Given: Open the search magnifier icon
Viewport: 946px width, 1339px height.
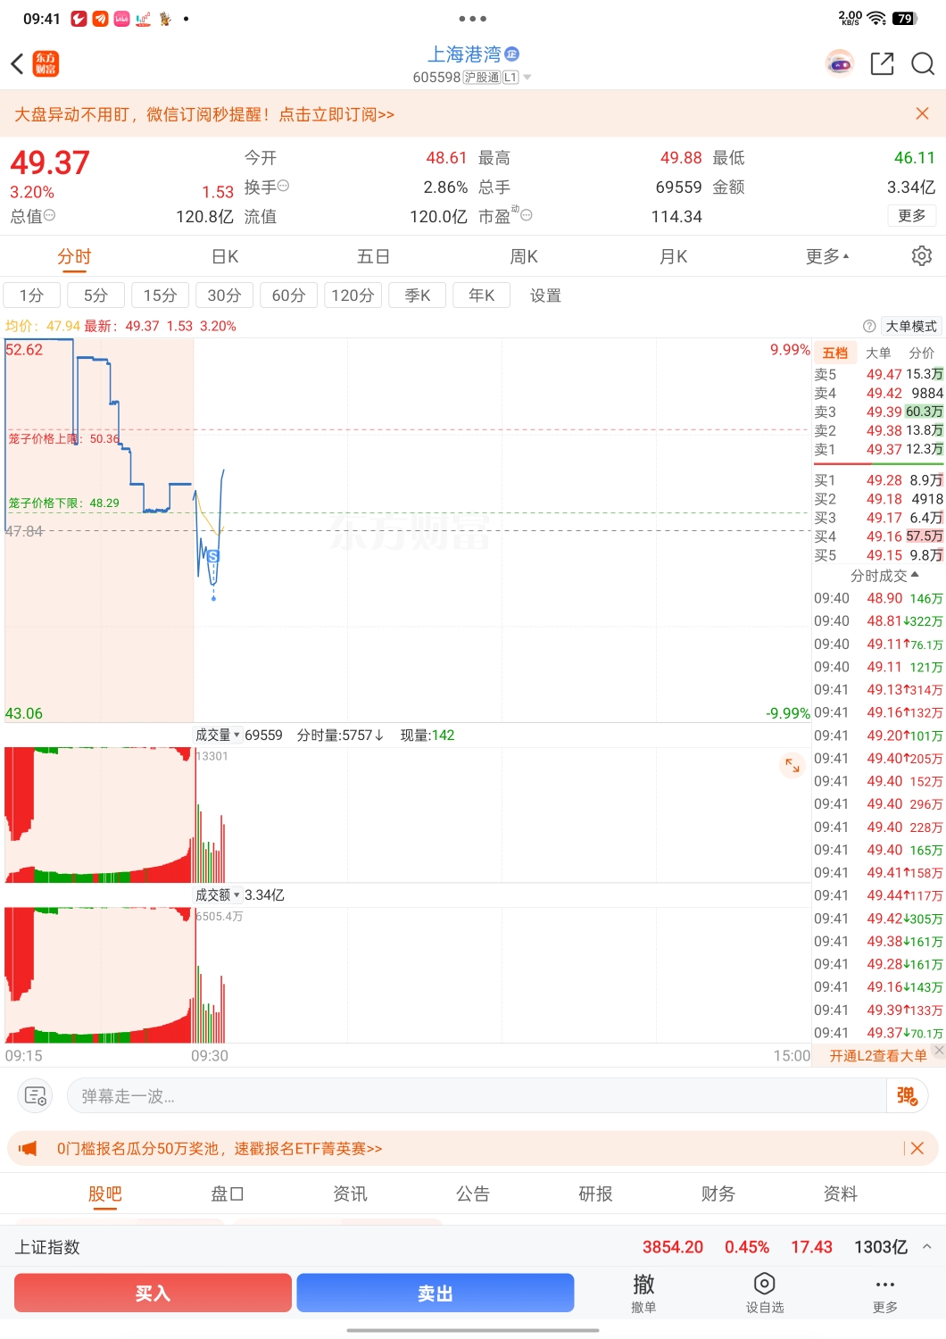Looking at the screenshot, I should 923,63.
